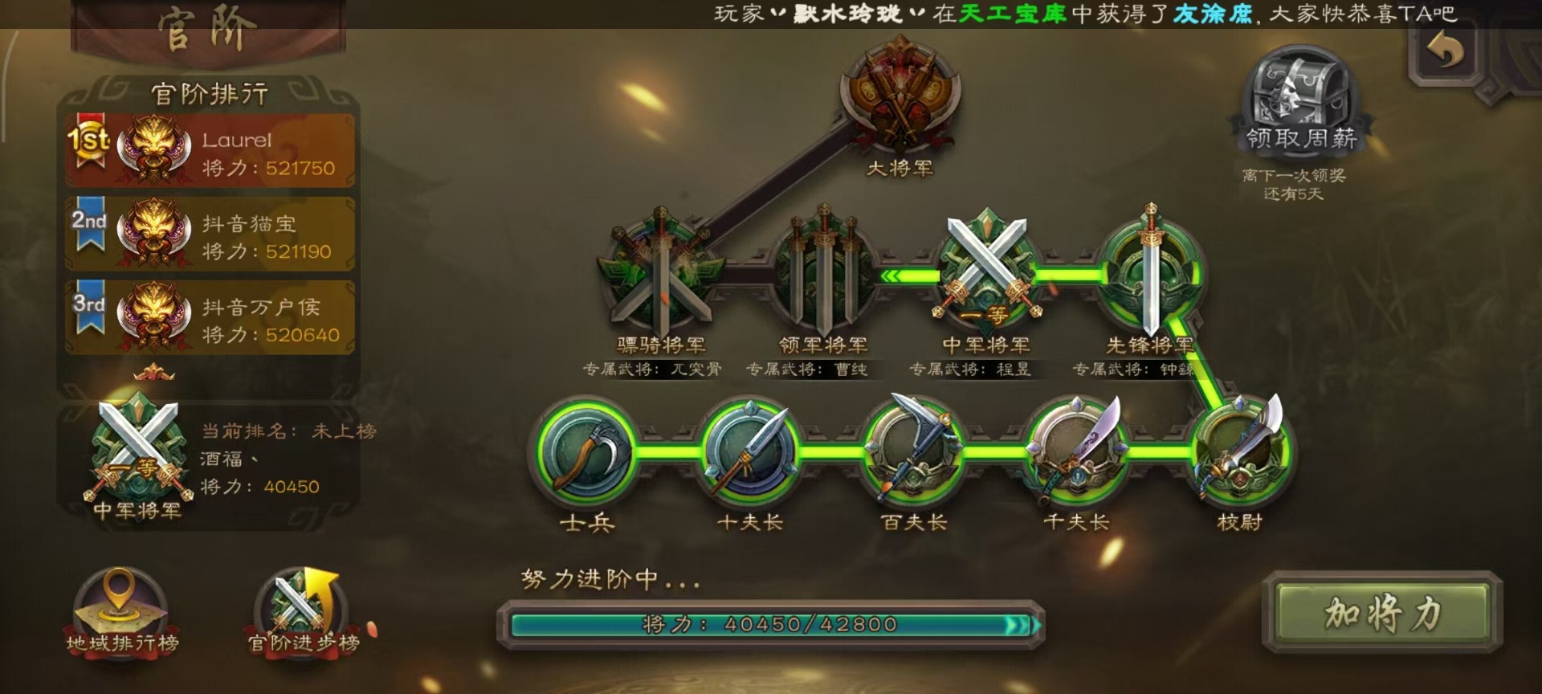Open the 地域排行榜 regional ranking
This screenshot has height=694, width=1542.
[122, 612]
